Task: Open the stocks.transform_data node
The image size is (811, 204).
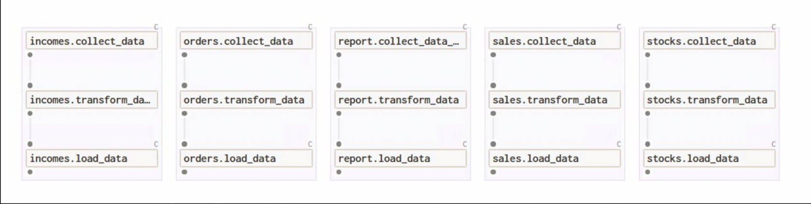Action: pos(709,100)
